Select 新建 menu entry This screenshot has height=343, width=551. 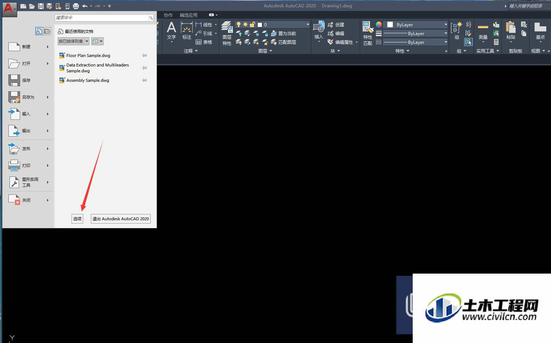pyautogui.click(x=29, y=47)
